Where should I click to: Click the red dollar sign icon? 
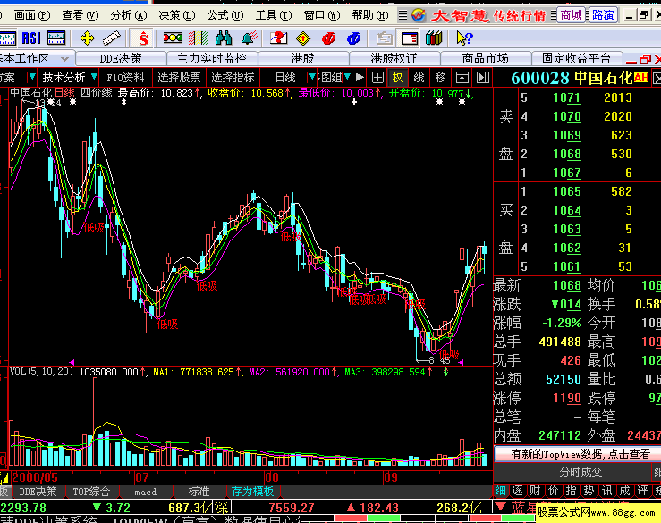coord(143,38)
